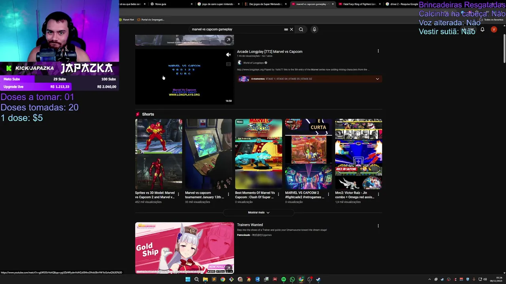The width and height of the screenshot is (506, 284).
Task: Open the on-screen keyboard icon in the search box
Action: [286, 29]
